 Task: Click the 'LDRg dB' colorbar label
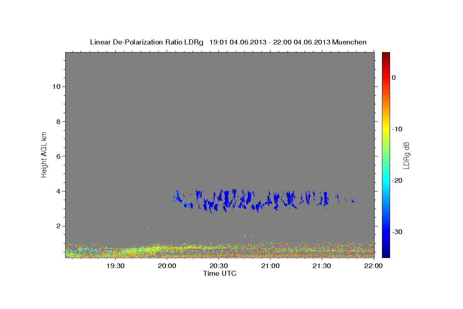tap(406, 155)
